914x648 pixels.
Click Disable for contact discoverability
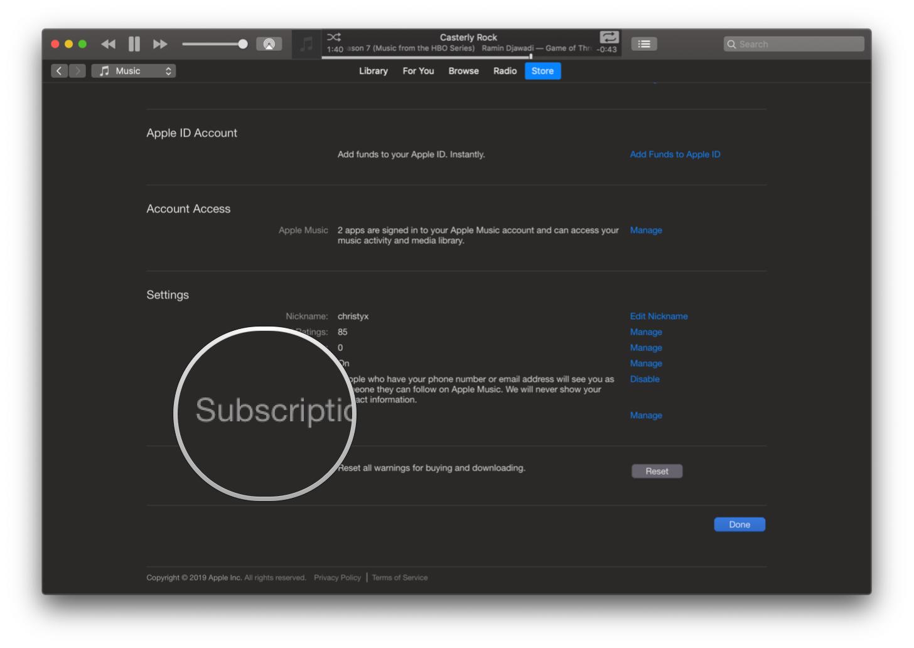tap(645, 379)
